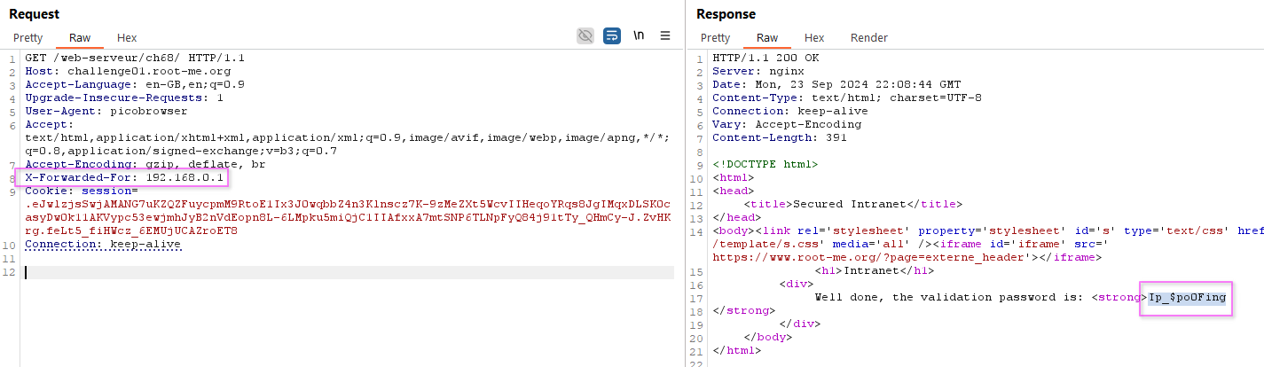Toggle the blue word-wrap icon in Request
This screenshot has width=1264, height=367.
pos(612,35)
